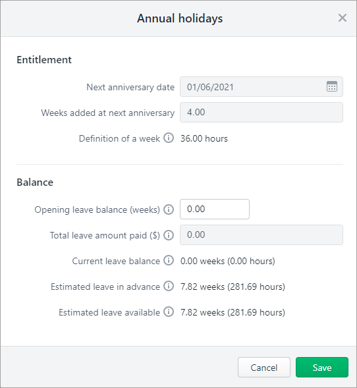
Task: Click the 36.00 hours week definition value
Action: coord(204,138)
